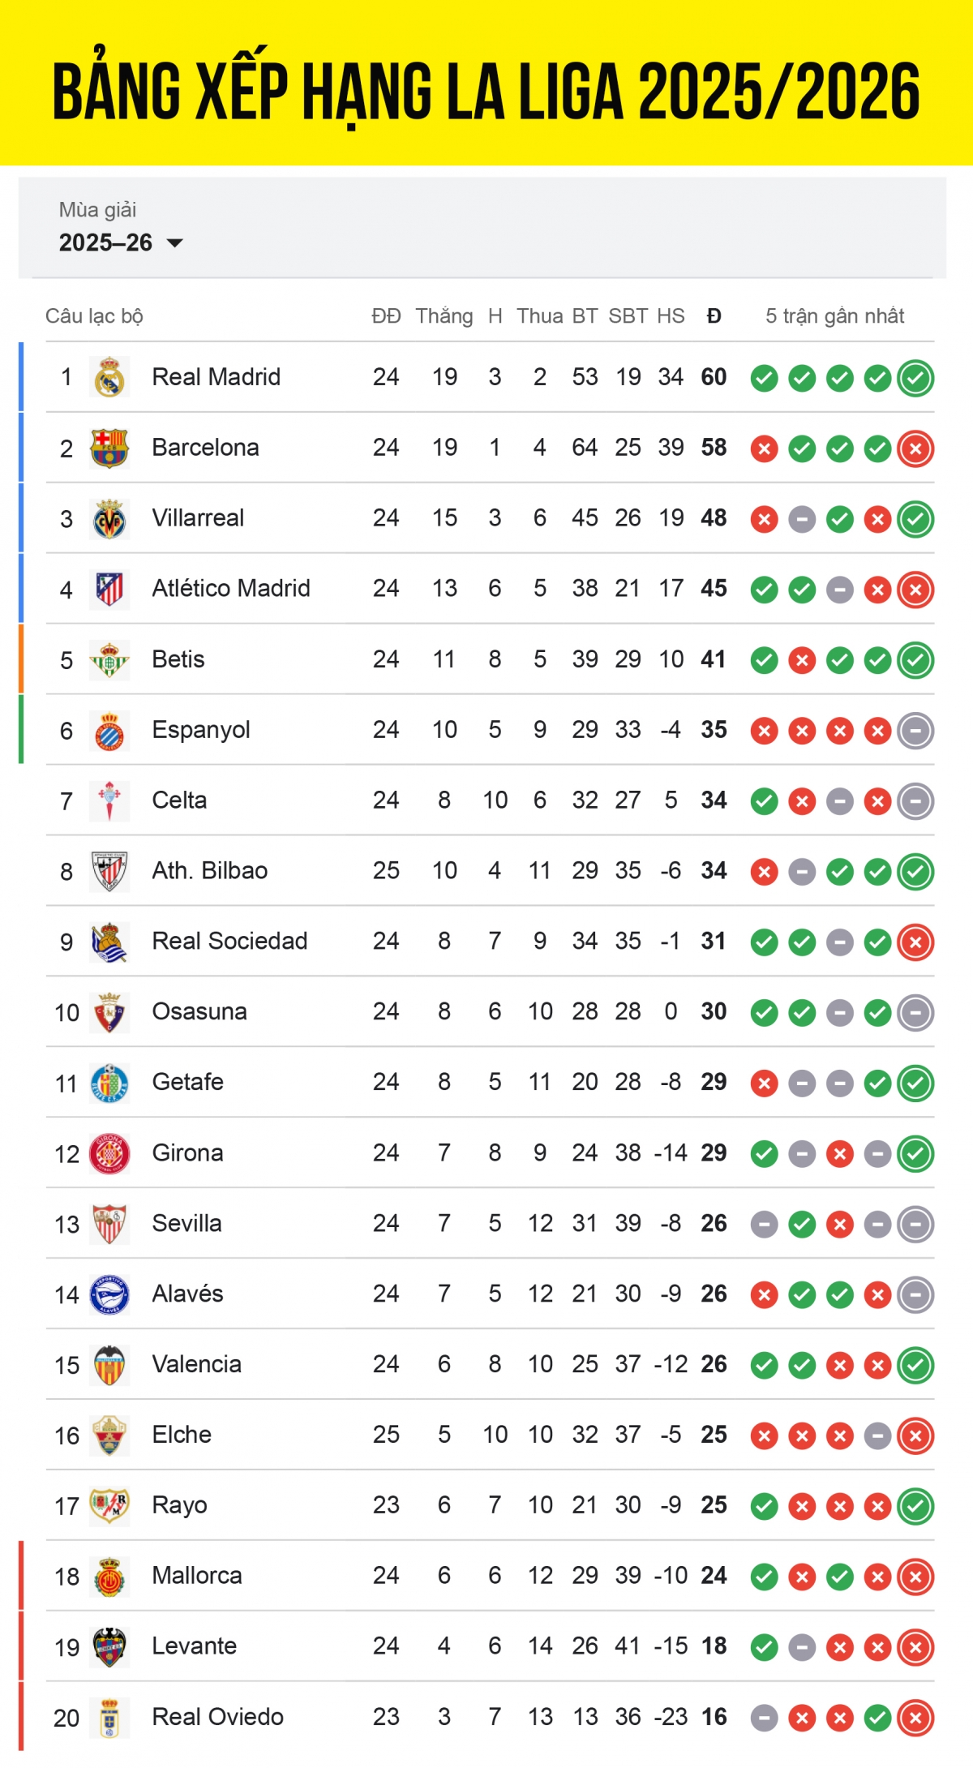Click the Atlético Madrid club crest

click(x=109, y=589)
